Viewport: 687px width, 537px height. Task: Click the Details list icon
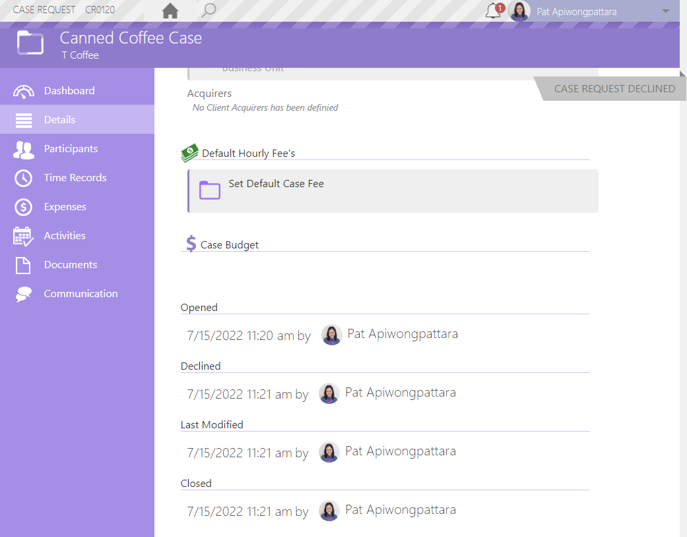coord(24,120)
